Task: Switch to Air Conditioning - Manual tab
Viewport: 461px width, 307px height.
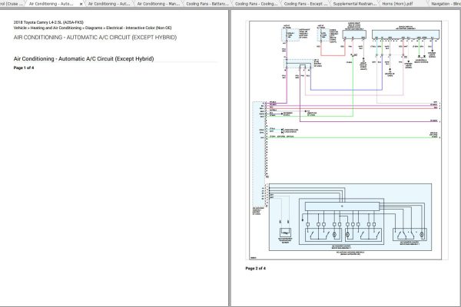Action: pos(160,4)
